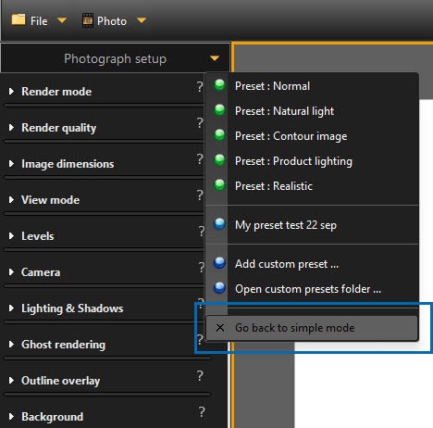Open help for Camera
The width and height of the screenshot is (433, 428).
pyautogui.click(x=202, y=268)
